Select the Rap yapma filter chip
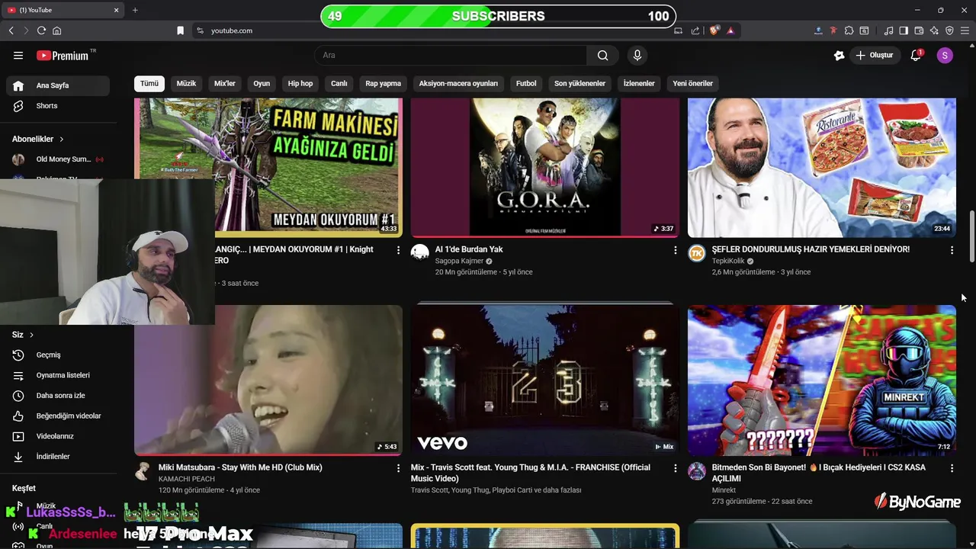This screenshot has height=549, width=976. [x=383, y=83]
